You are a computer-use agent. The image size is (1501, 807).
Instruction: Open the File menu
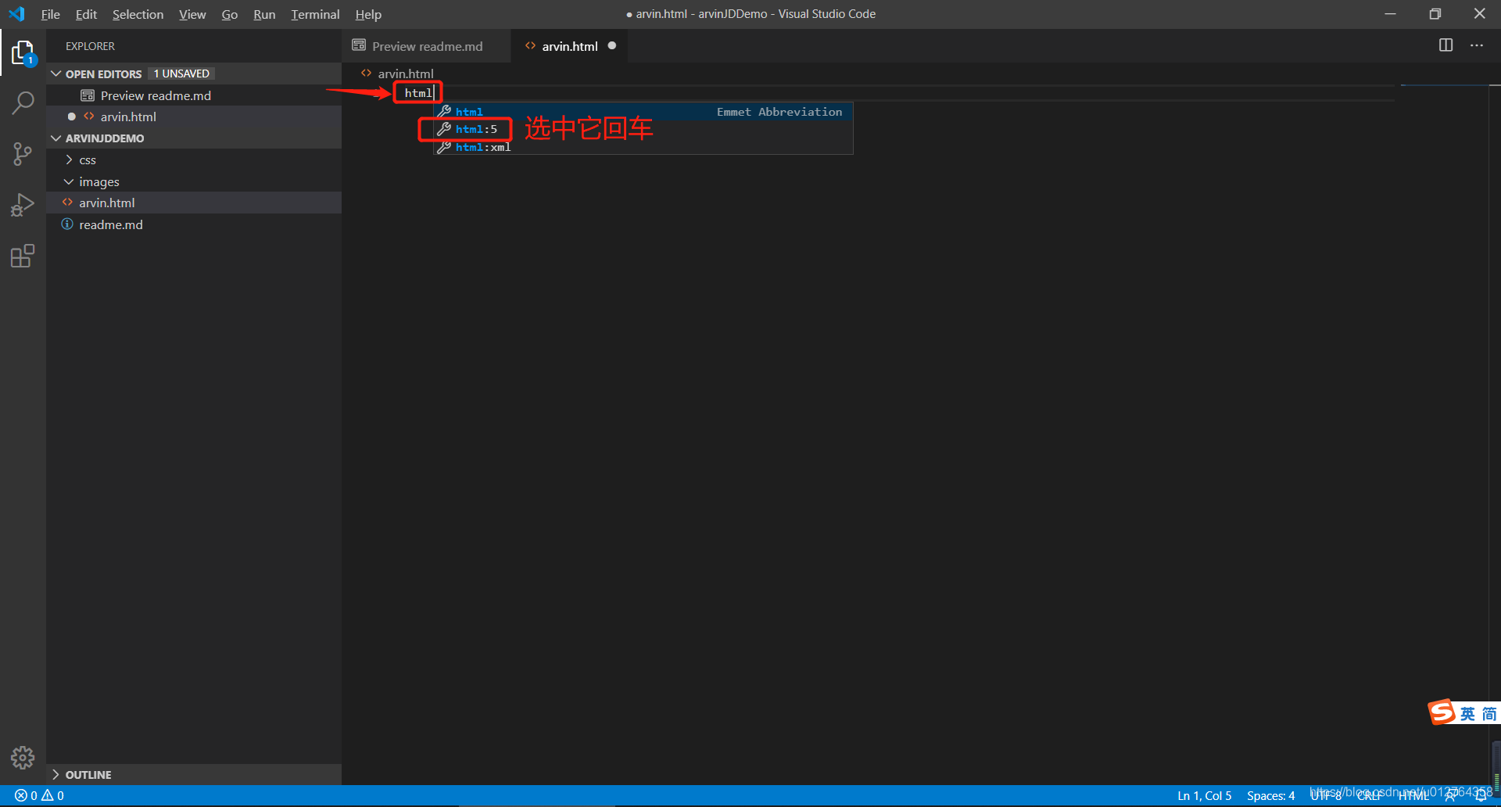pos(51,14)
